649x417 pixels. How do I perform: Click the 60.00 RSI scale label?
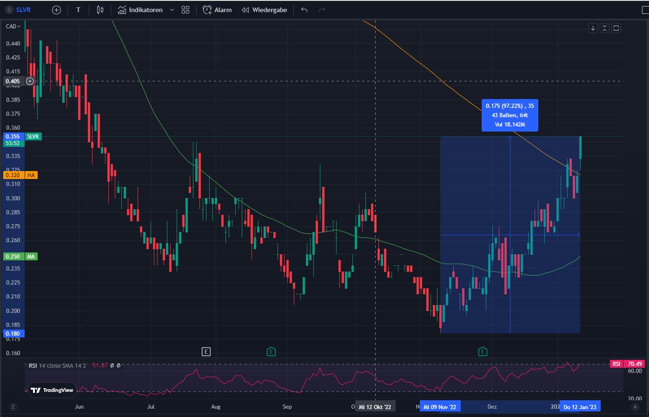[x=635, y=371]
